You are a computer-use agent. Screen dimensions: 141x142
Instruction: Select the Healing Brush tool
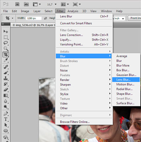tap(6, 67)
